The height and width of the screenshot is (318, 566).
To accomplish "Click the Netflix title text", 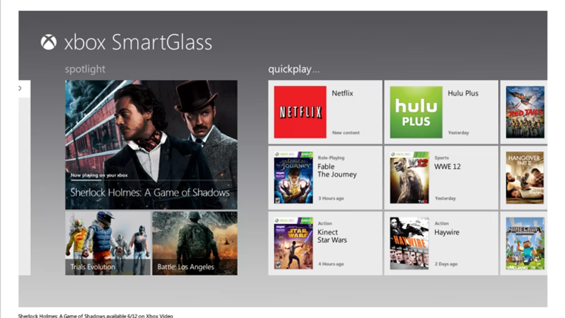I will tap(342, 93).
